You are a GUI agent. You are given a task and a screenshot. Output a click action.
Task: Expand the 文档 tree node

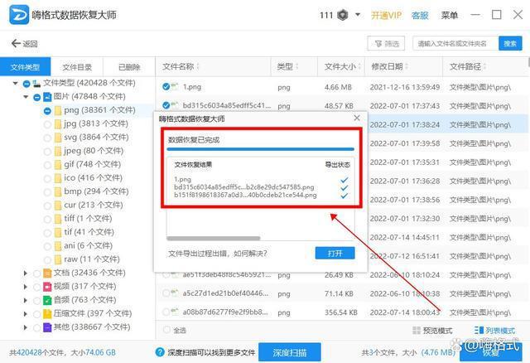(26, 273)
